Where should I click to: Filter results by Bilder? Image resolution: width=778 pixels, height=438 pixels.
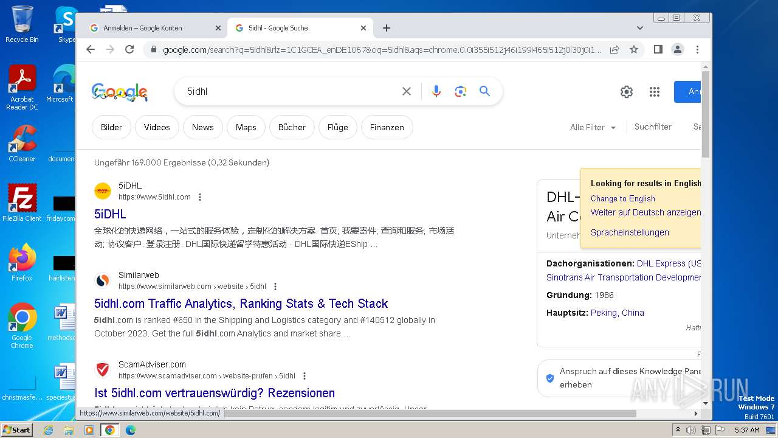pyautogui.click(x=111, y=127)
